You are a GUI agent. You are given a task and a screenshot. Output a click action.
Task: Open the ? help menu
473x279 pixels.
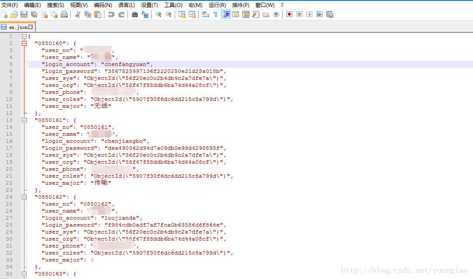[282, 5]
